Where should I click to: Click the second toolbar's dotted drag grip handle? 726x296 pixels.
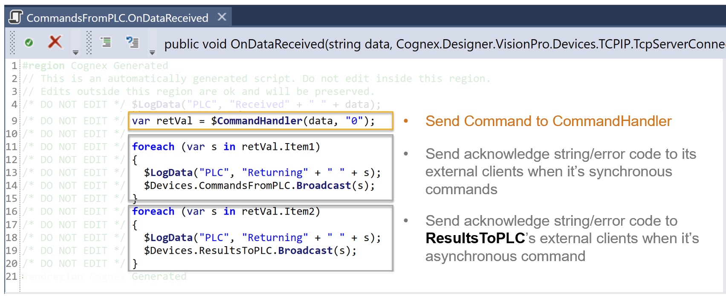[89, 42]
